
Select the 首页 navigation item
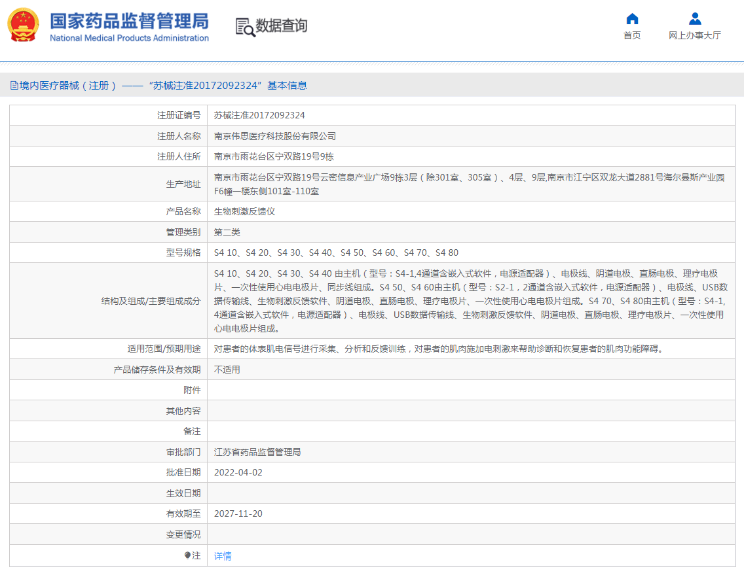[631, 27]
